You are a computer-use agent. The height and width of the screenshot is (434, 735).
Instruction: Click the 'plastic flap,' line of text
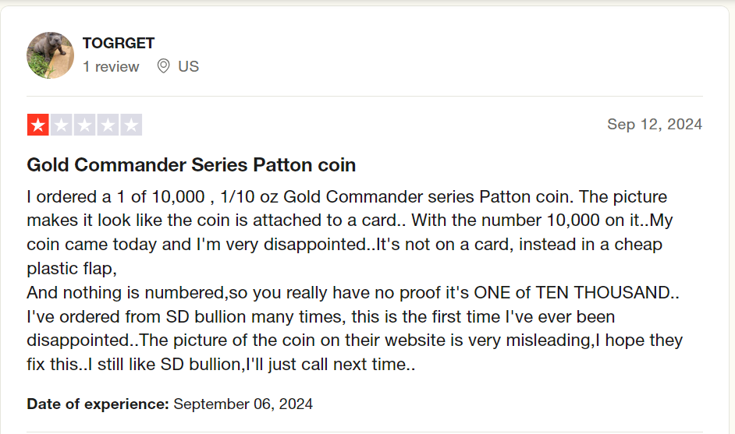click(x=72, y=268)
